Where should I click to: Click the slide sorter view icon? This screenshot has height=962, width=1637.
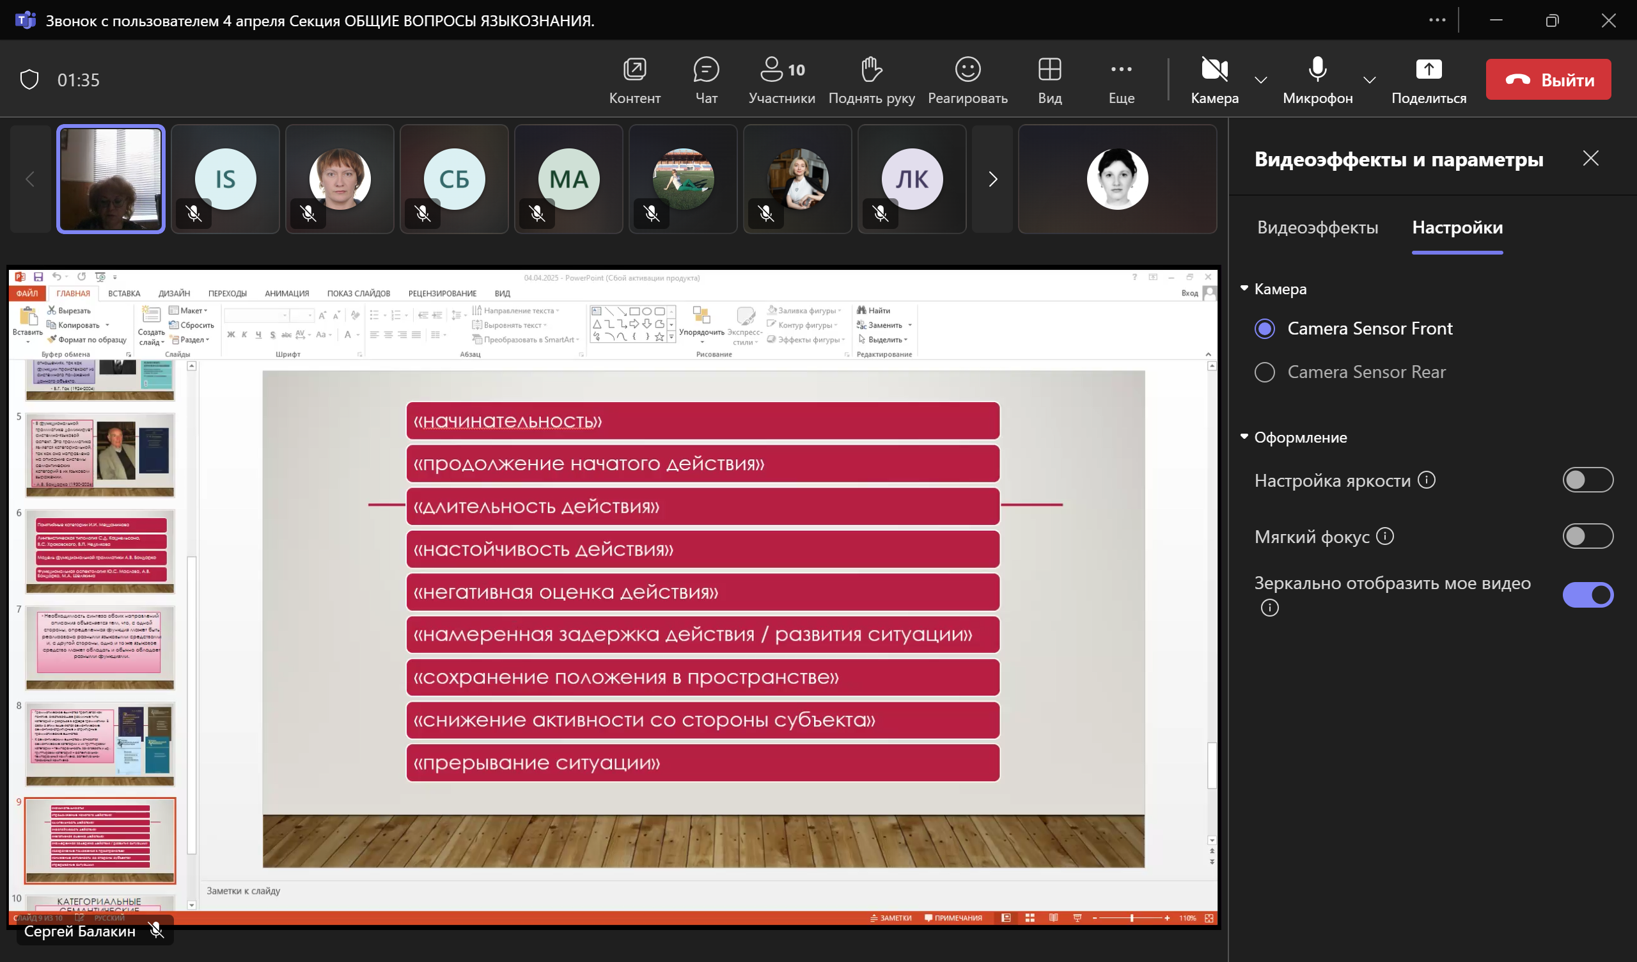tap(1030, 919)
